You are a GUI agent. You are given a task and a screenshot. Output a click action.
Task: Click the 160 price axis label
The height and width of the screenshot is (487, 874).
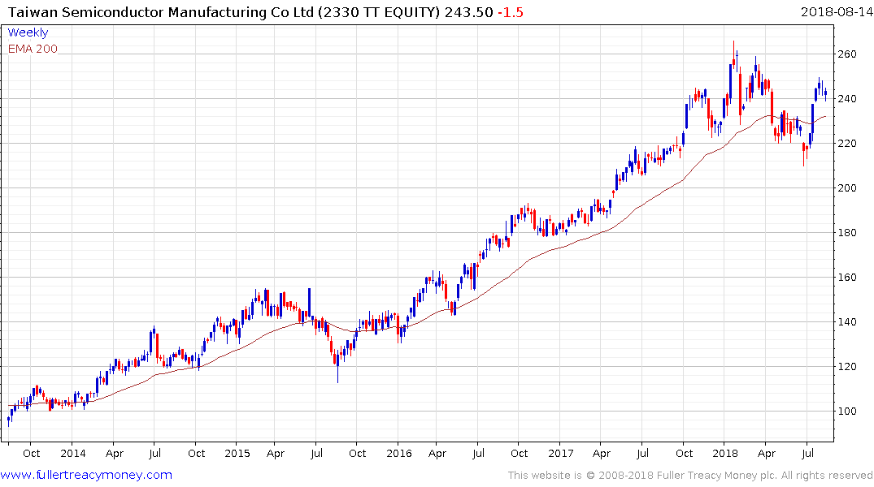tap(846, 277)
